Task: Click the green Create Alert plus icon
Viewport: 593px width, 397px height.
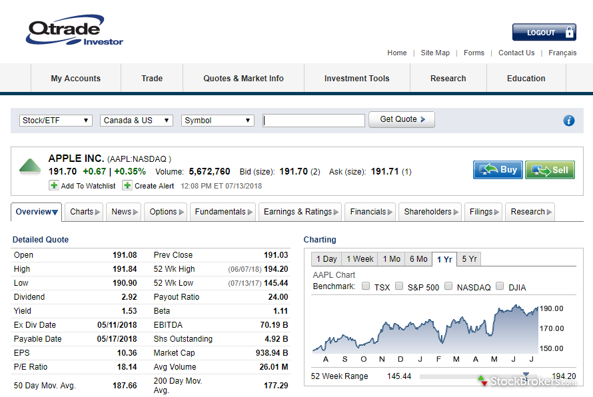Action: tap(127, 186)
